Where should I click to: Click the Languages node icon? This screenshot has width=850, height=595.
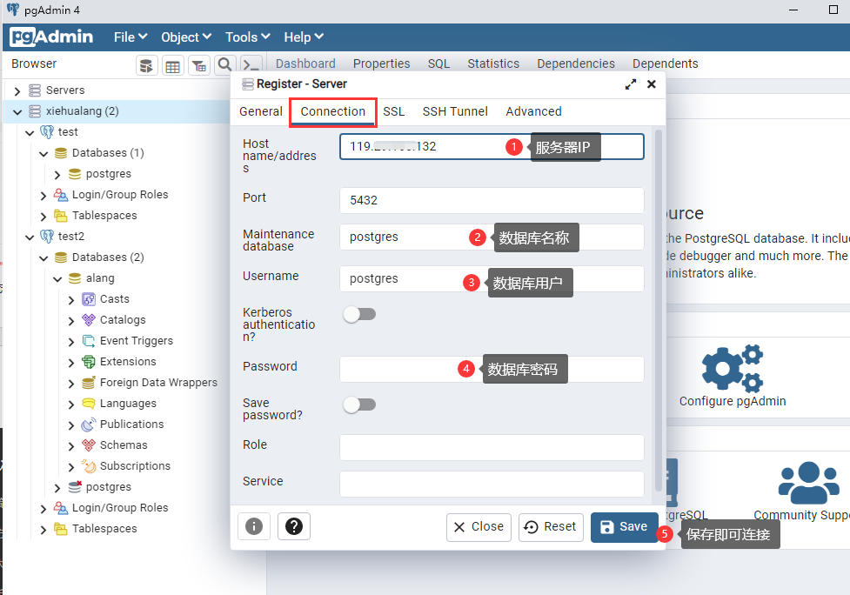[89, 403]
